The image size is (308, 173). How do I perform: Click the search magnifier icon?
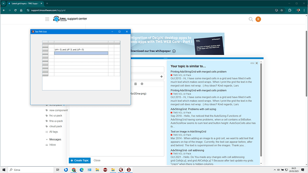[x=251, y=19]
